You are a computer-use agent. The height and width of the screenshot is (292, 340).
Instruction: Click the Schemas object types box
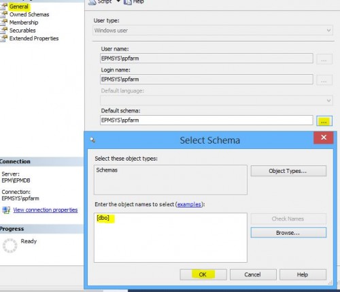click(171, 180)
